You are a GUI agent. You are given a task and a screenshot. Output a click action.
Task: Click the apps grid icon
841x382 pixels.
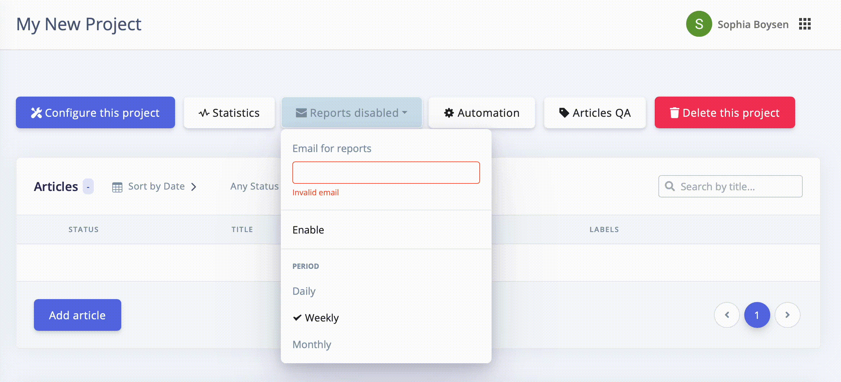[x=805, y=24]
